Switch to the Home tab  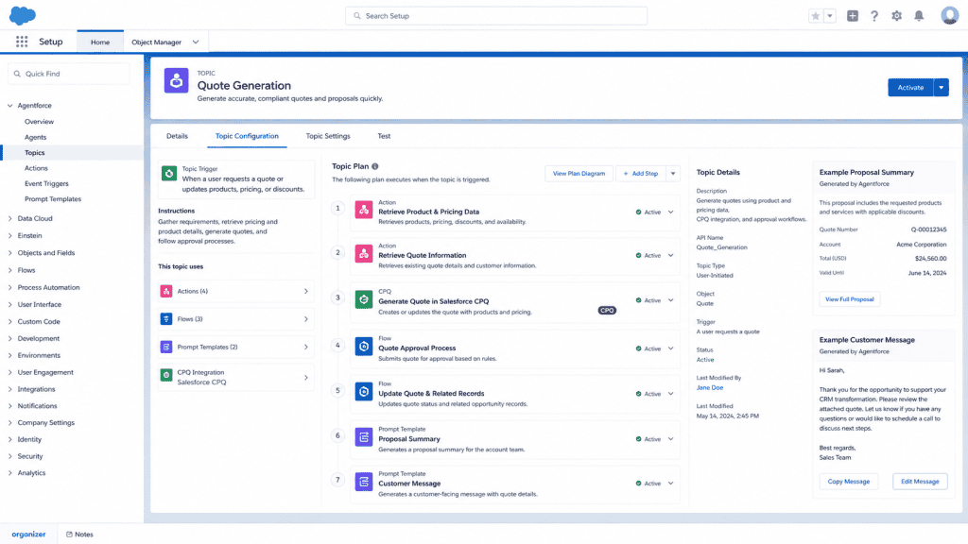100,42
